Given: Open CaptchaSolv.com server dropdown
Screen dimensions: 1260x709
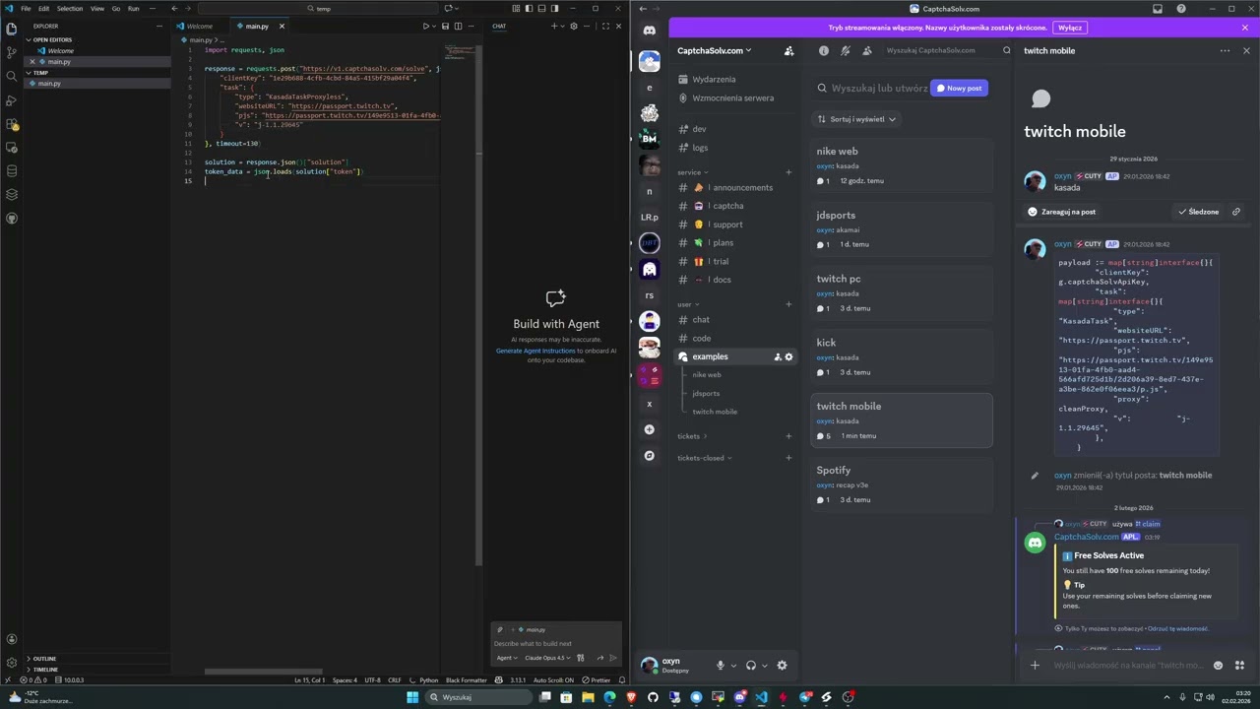Looking at the screenshot, I should (x=715, y=50).
